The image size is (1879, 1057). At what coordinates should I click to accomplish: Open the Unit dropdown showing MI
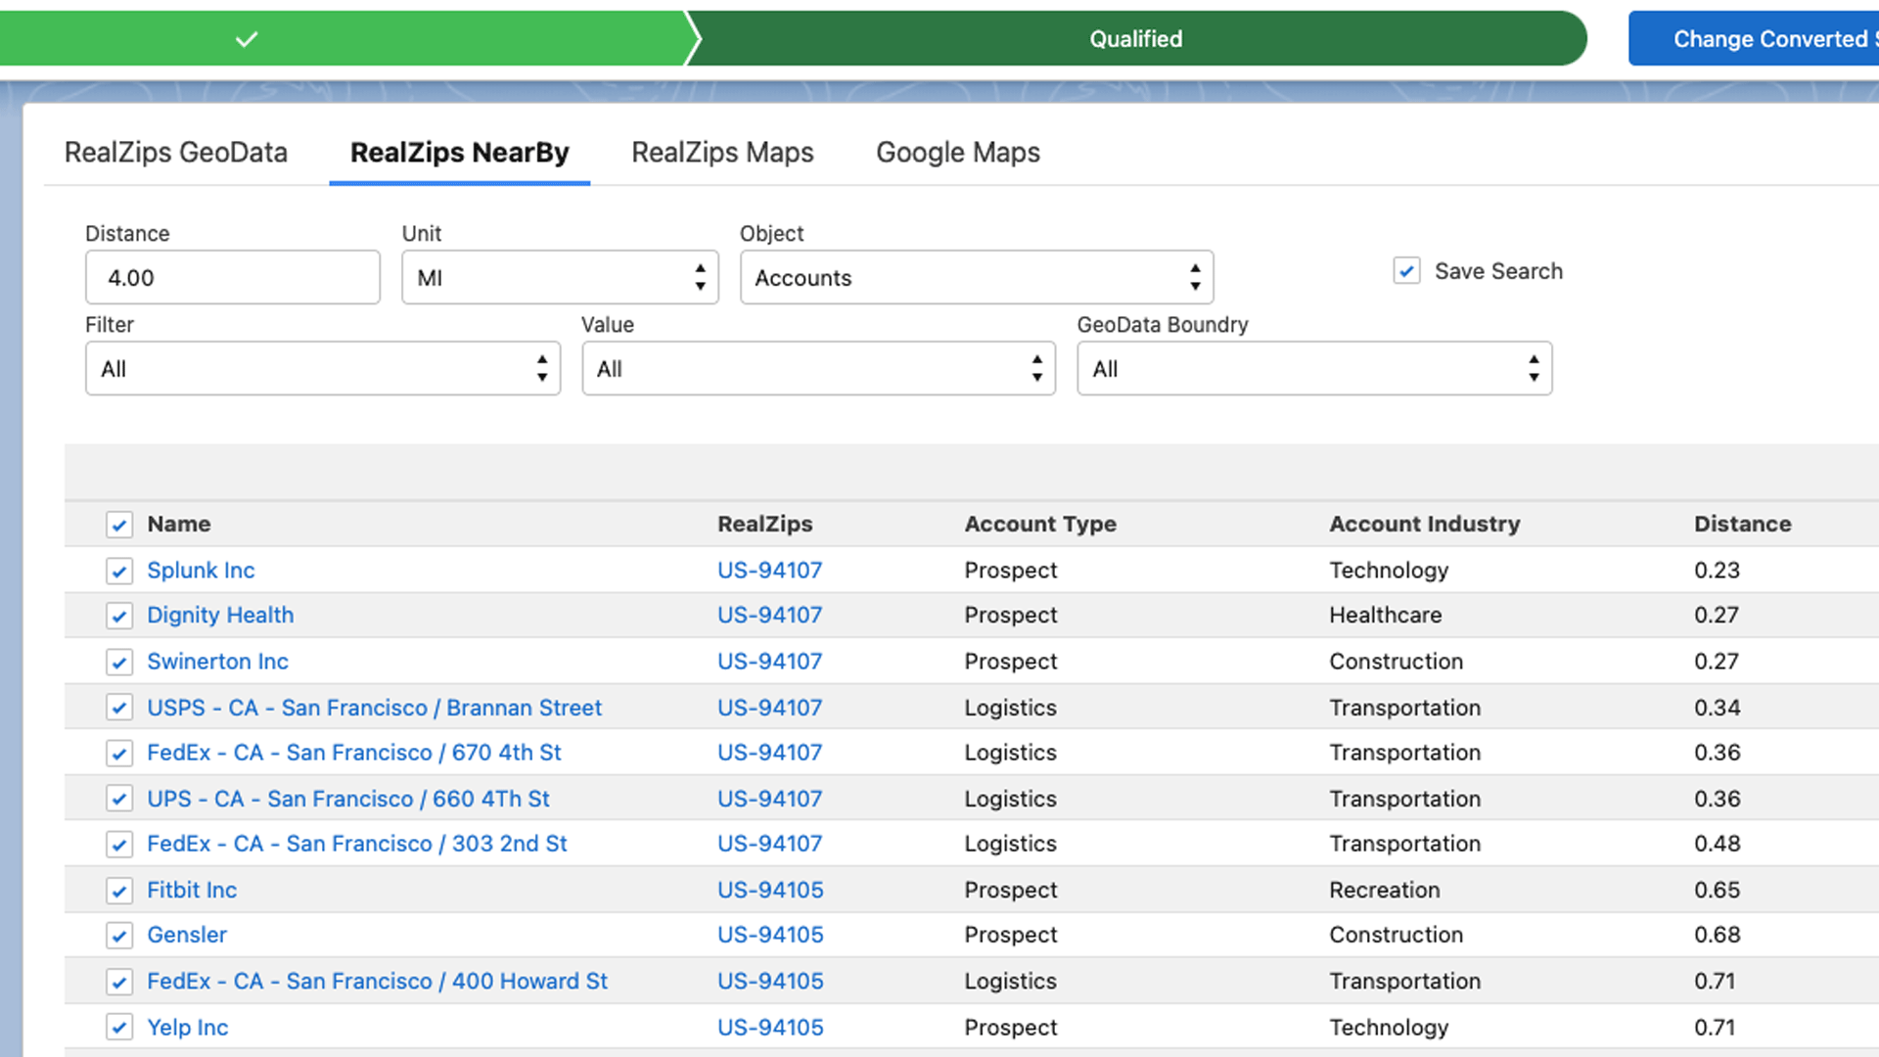point(559,278)
